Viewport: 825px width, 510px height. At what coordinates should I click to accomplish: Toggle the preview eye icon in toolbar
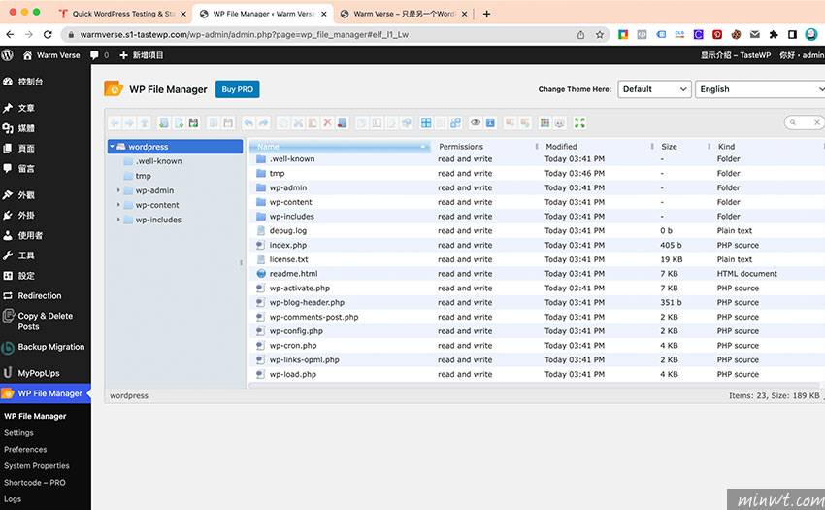(476, 123)
